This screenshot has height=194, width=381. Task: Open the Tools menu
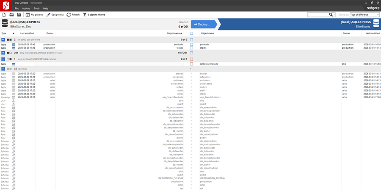37,8
